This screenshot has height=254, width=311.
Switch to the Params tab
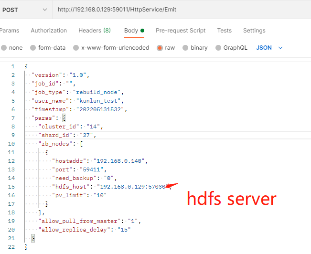pos(10,31)
